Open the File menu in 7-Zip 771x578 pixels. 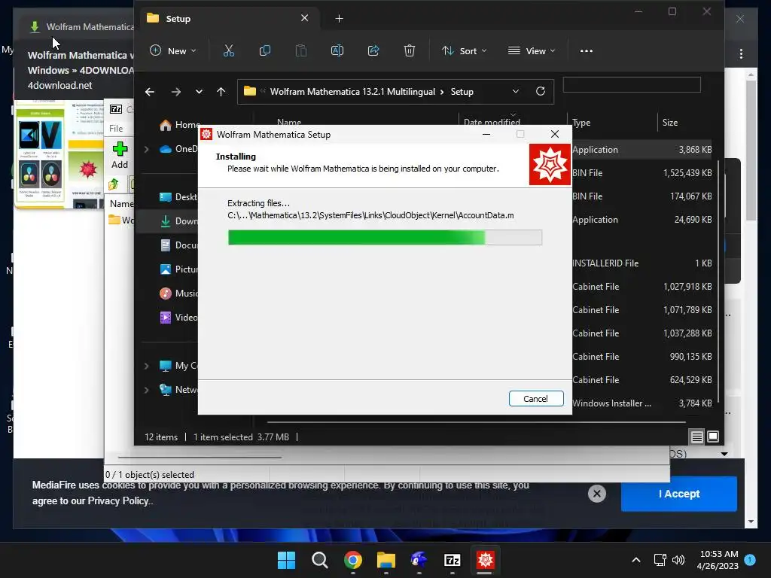(x=116, y=128)
